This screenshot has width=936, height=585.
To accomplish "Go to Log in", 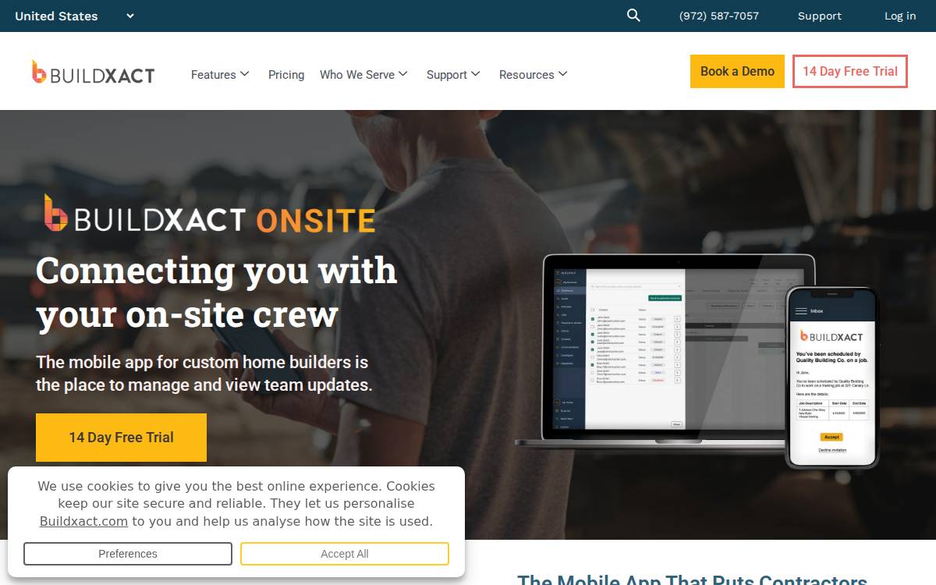I will coord(900,16).
